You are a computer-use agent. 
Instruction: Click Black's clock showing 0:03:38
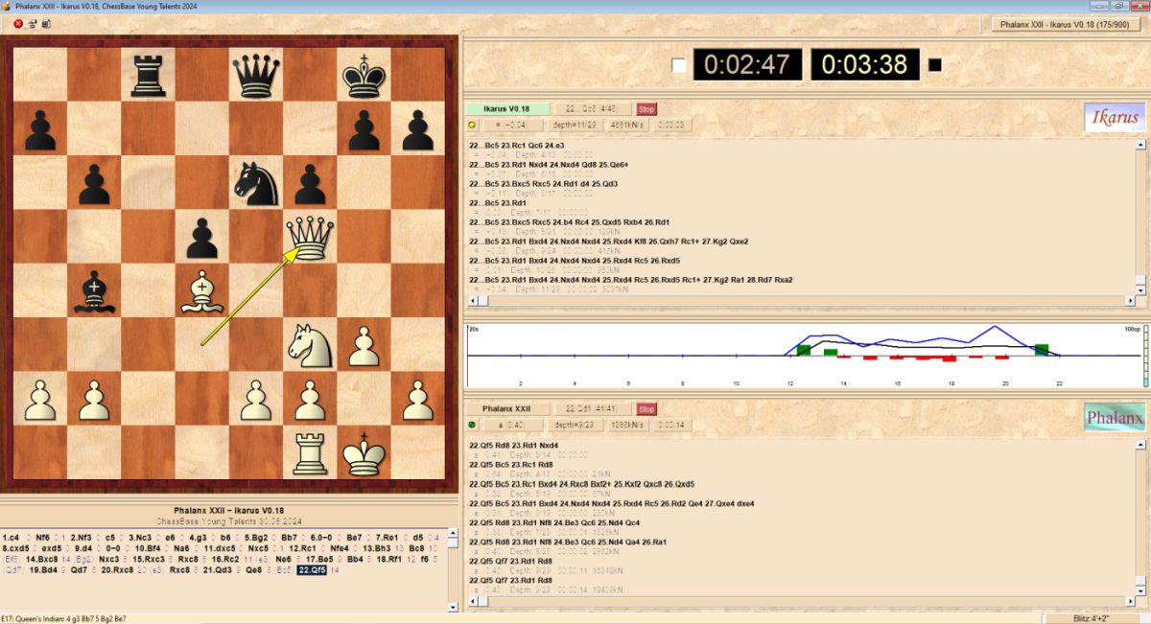(864, 65)
